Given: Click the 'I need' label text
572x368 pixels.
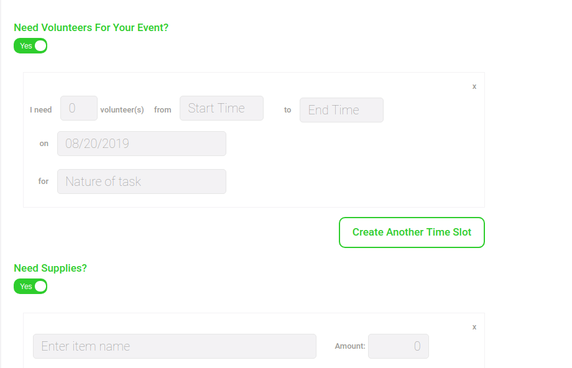Looking at the screenshot, I should [41, 110].
